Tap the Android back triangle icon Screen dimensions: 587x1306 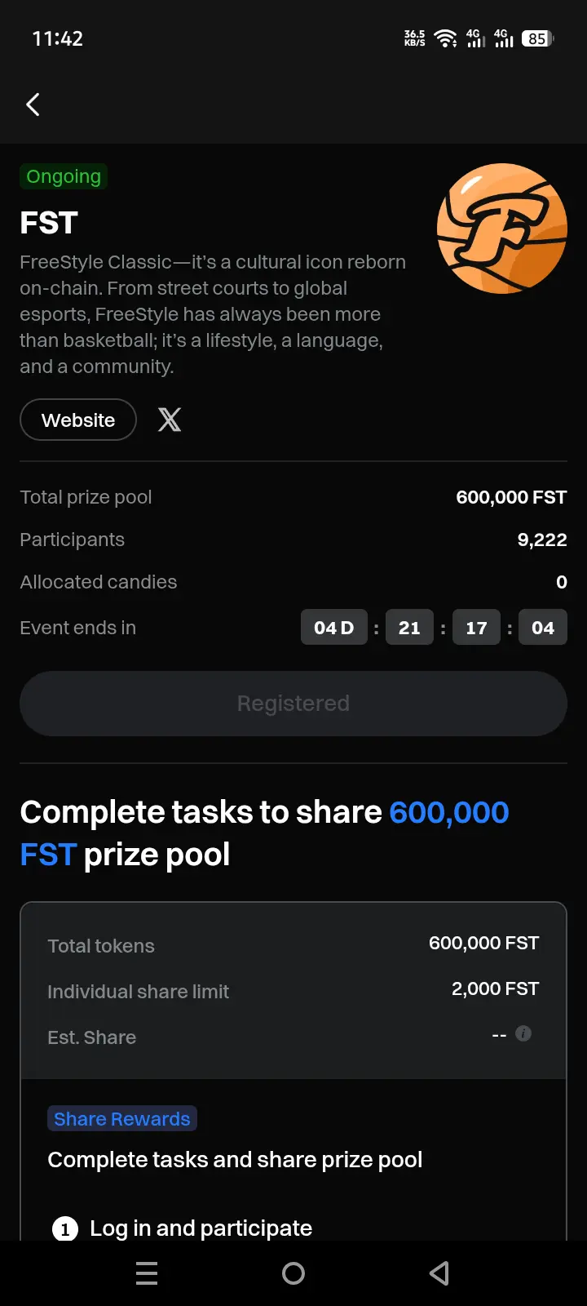point(439,1273)
